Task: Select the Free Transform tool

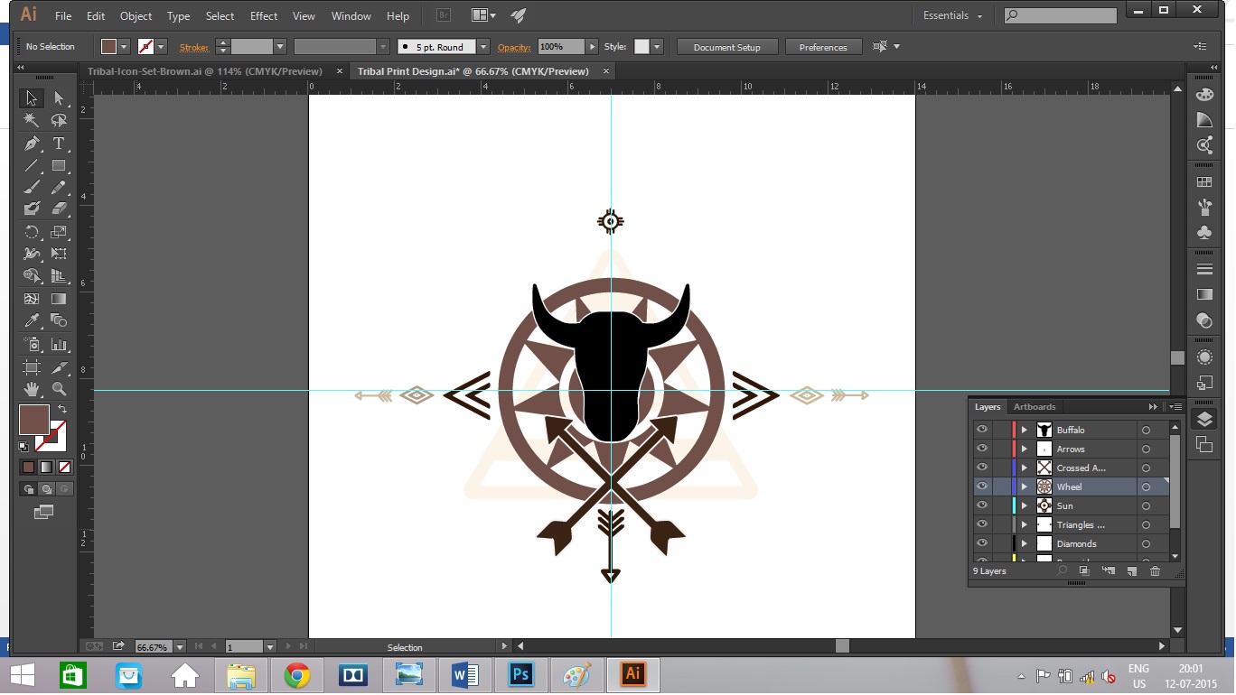Action: click(x=59, y=254)
